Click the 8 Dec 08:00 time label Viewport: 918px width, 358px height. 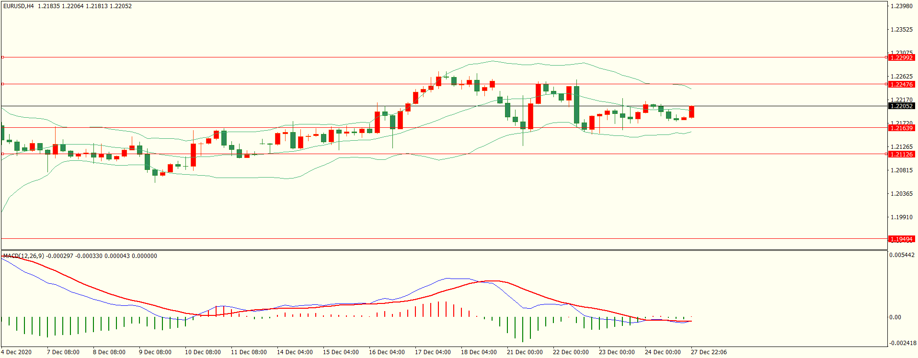(x=109, y=352)
